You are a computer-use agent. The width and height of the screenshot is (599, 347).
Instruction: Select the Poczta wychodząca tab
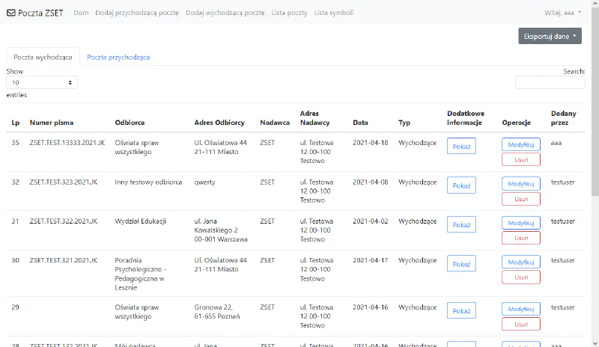(x=43, y=57)
